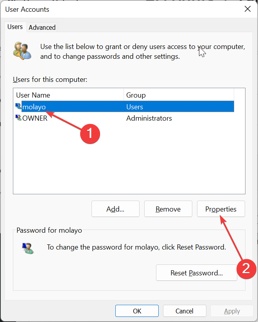Close the User Accounts window
258x322 pixels.
point(247,9)
